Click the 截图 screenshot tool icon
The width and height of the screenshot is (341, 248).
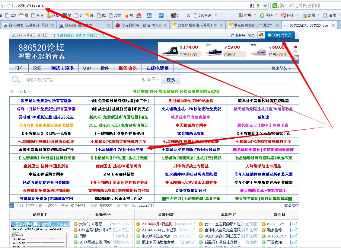(x=304, y=15)
